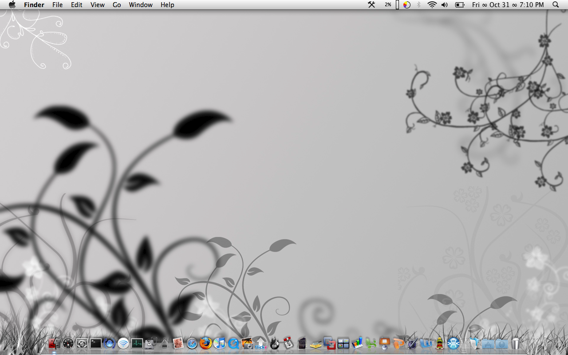The image size is (568, 355).
Task: Open QuickTime Player in the dock
Action: pyautogui.click(x=233, y=343)
